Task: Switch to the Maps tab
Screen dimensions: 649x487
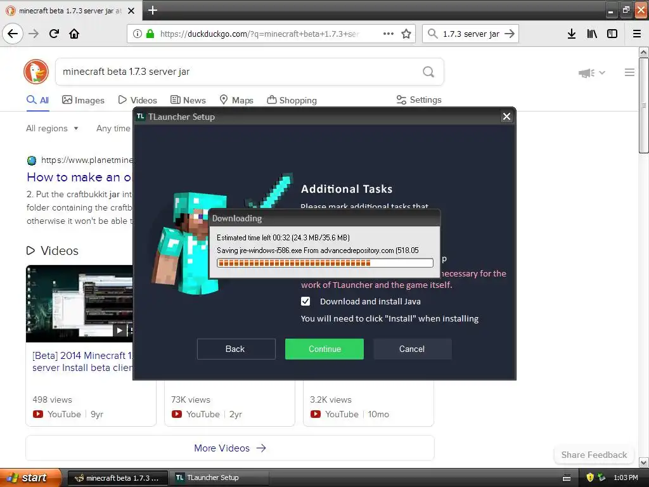Action: (236, 100)
